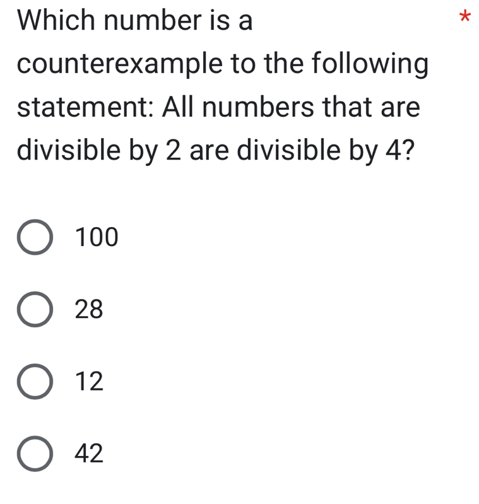Select the radio button for 100
The width and height of the screenshot is (479, 504).
coord(35,238)
